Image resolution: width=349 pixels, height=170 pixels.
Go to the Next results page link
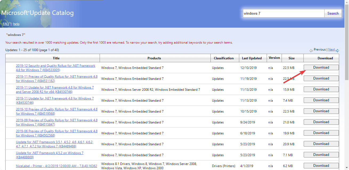coord(331,49)
